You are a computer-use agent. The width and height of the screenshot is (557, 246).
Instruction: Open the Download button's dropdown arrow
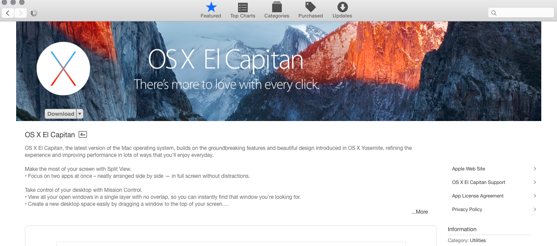(x=80, y=114)
